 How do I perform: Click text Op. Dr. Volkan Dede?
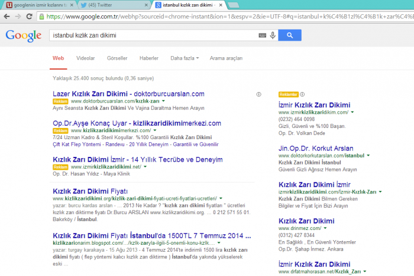pyautogui.click(x=302, y=133)
